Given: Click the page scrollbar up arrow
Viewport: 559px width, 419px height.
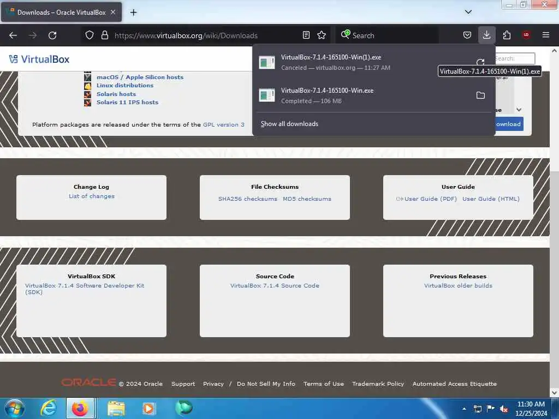Looking at the screenshot, I should click(x=554, y=51).
